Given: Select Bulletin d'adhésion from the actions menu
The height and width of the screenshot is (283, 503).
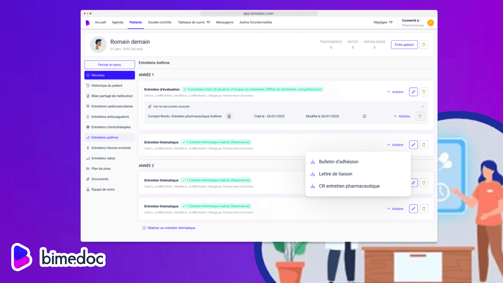Looking at the screenshot, I should click(x=338, y=162).
